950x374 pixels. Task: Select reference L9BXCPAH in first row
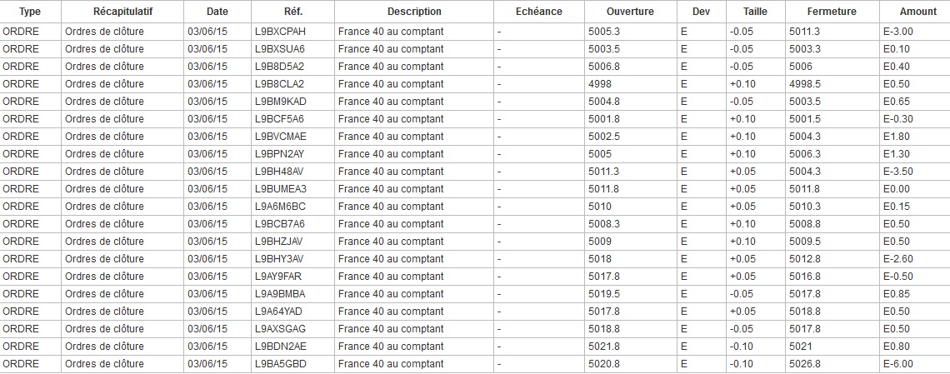click(281, 31)
